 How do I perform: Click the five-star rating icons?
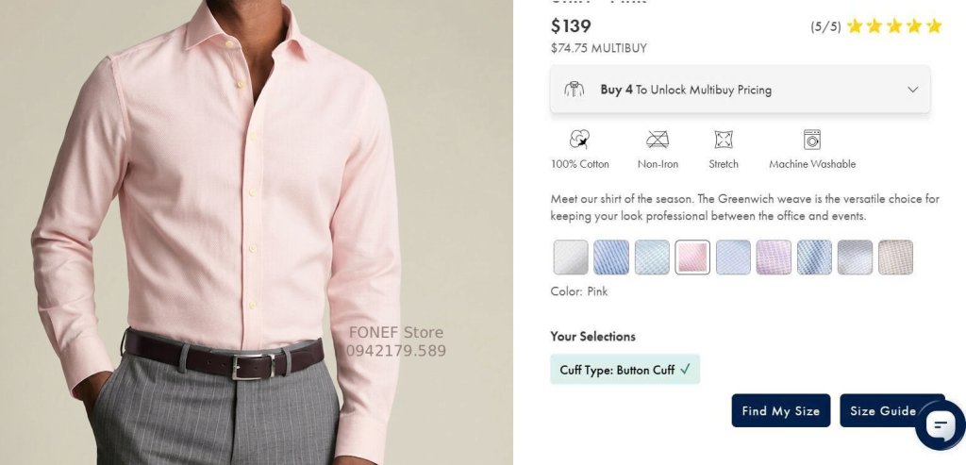894,25
